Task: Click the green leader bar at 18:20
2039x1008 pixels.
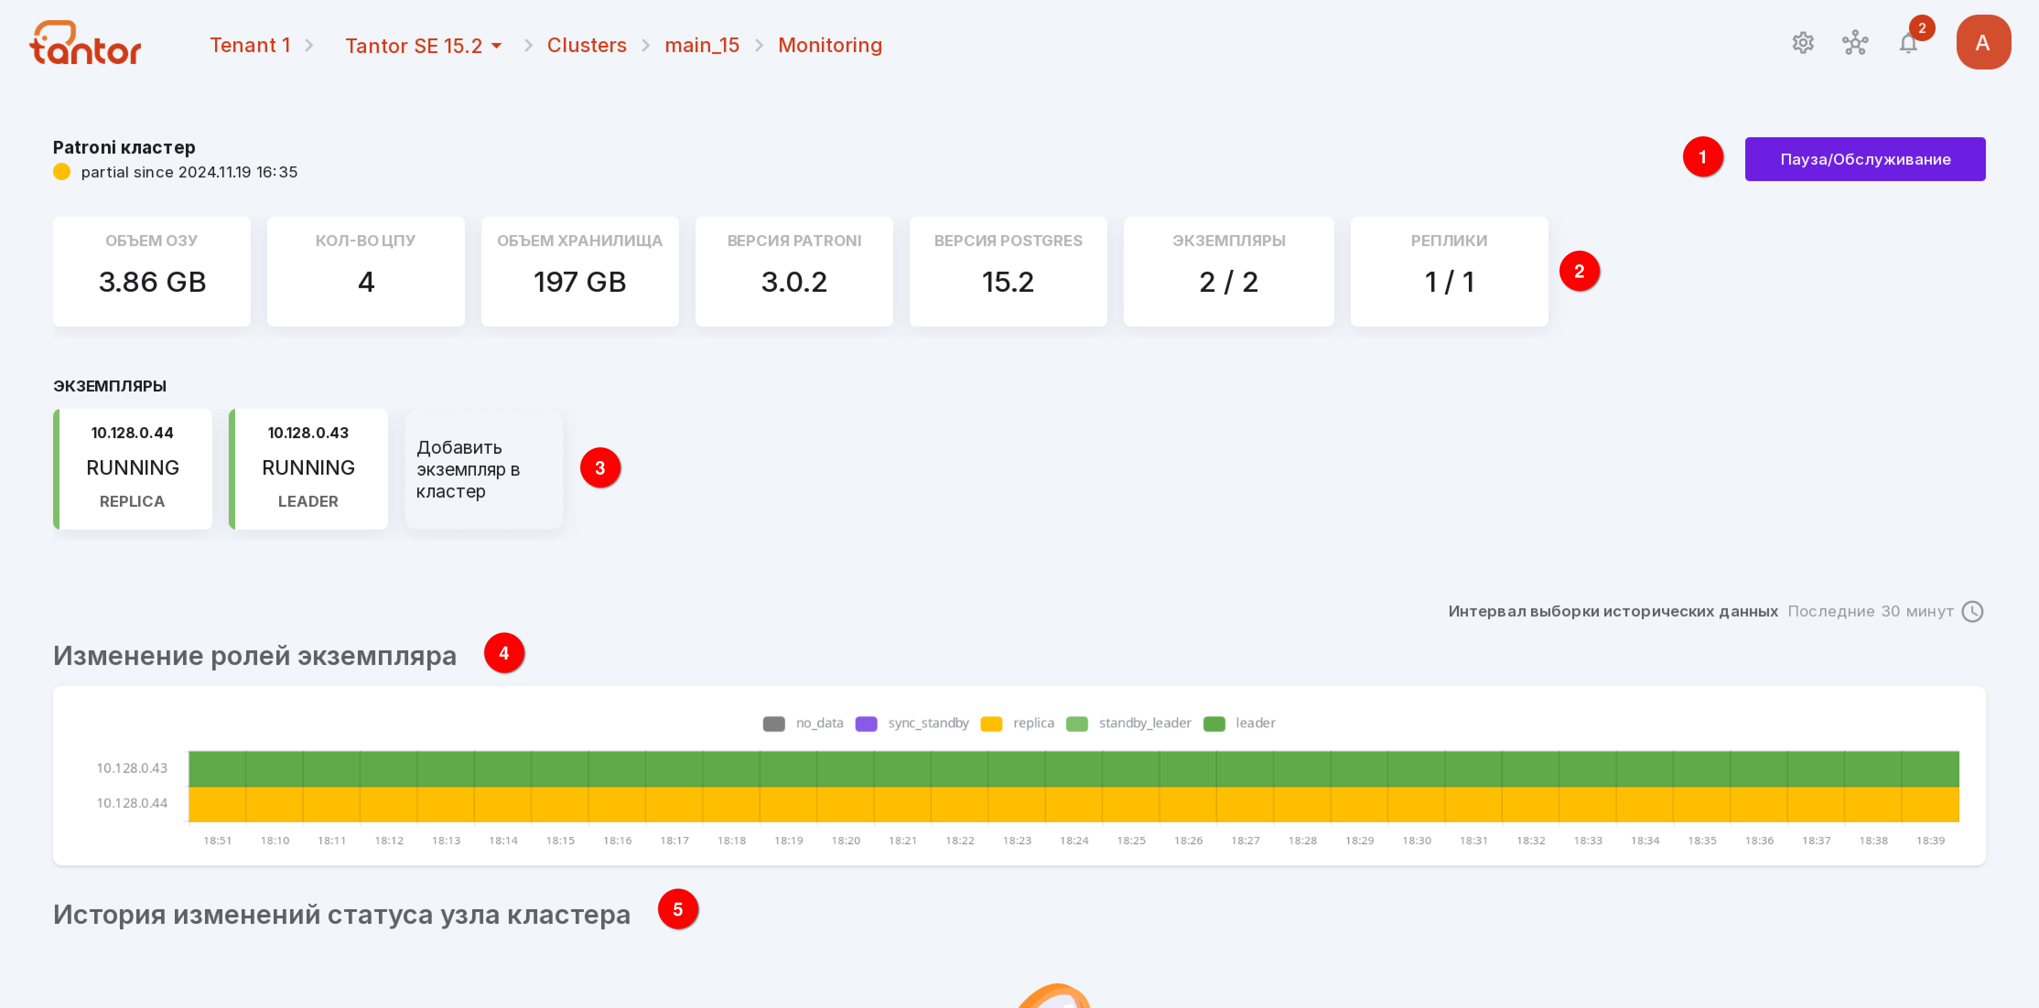Action: pyautogui.click(x=845, y=768)
